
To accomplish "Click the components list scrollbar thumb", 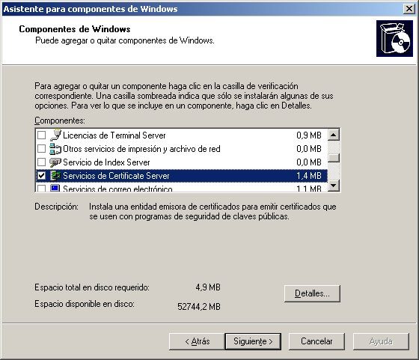I will coord(334,158).
